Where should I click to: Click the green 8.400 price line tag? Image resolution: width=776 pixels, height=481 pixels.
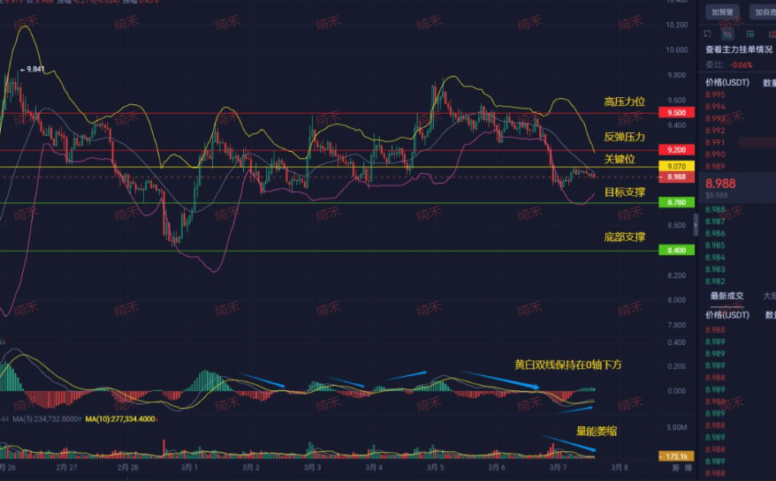click(x=676, y=250)
